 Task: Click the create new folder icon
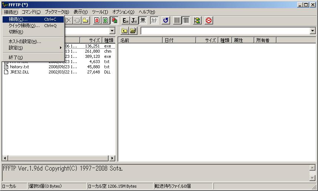86,20
